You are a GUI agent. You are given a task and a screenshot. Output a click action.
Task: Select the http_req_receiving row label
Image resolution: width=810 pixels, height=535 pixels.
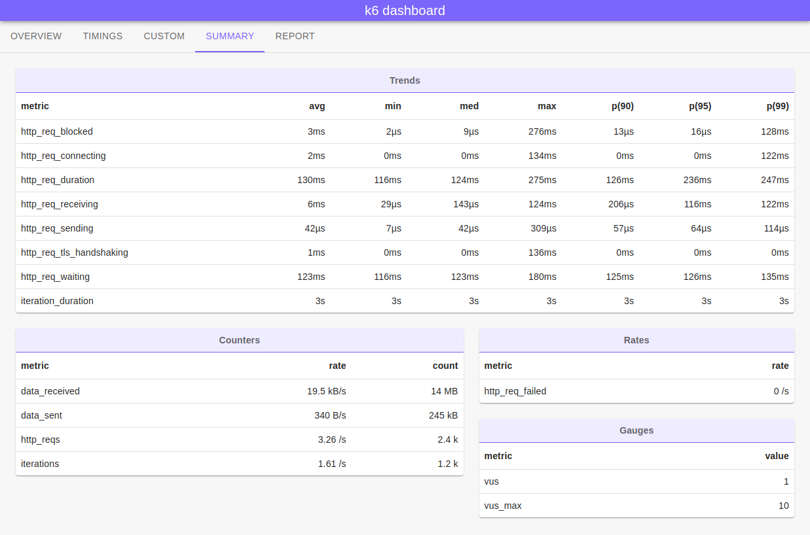[60, 204]
